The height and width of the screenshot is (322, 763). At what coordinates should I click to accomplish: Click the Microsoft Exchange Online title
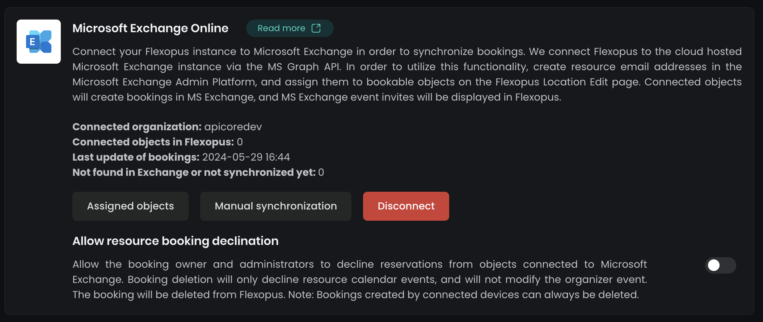click(150, 28)
